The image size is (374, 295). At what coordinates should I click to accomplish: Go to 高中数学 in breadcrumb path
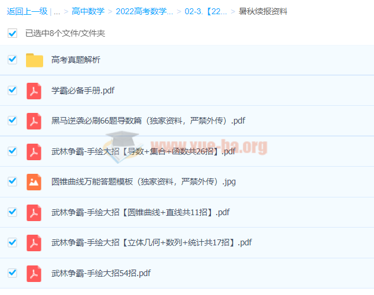click(87, 11)
